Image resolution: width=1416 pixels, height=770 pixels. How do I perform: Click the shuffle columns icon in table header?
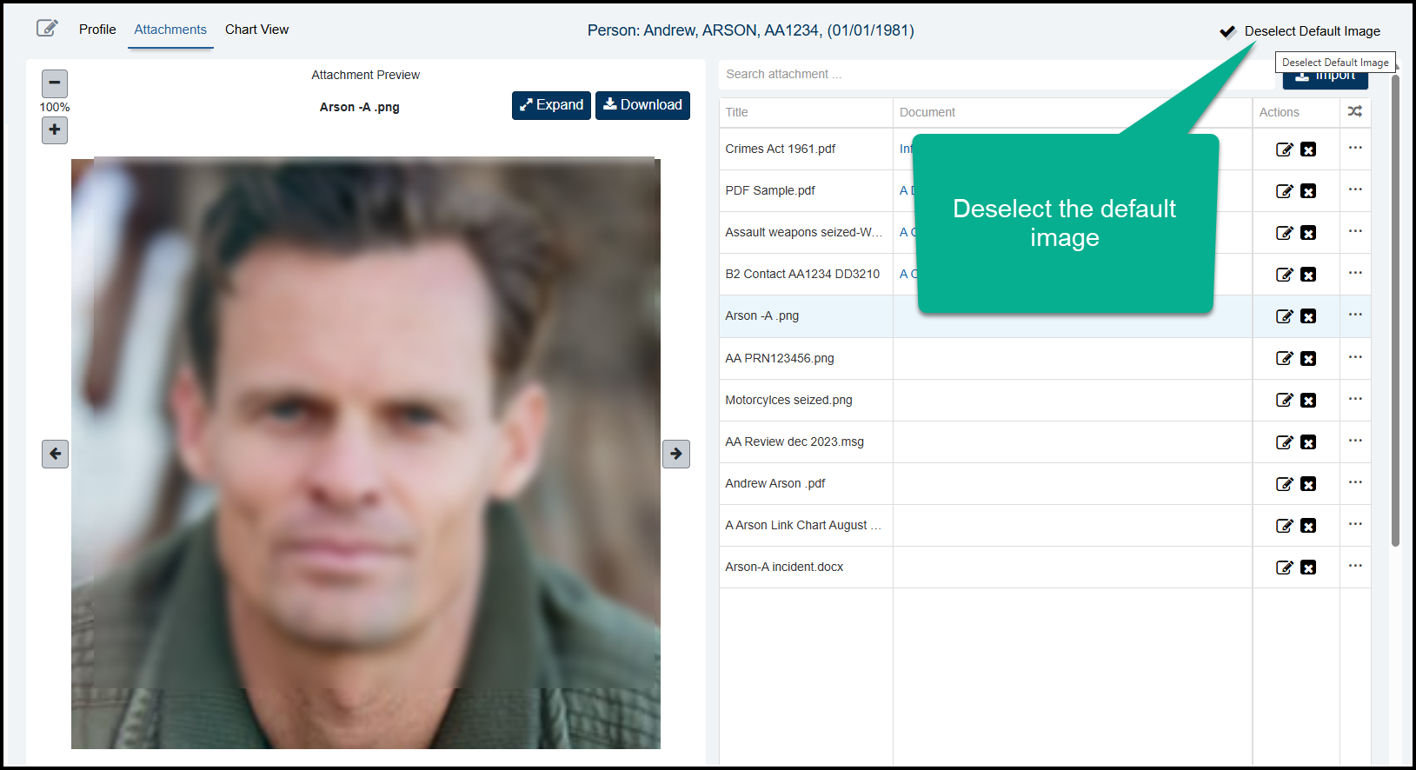click(1354, 111)
